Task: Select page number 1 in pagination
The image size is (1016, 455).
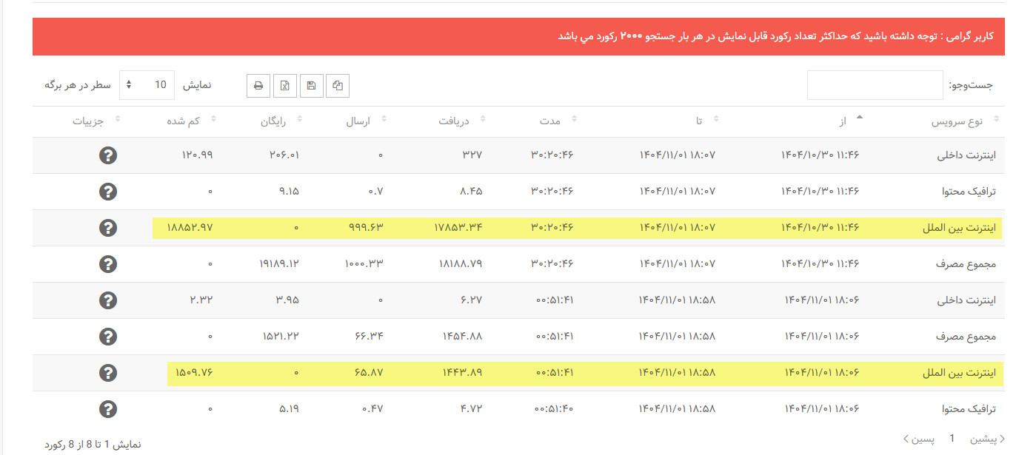Action: [952, 439]
